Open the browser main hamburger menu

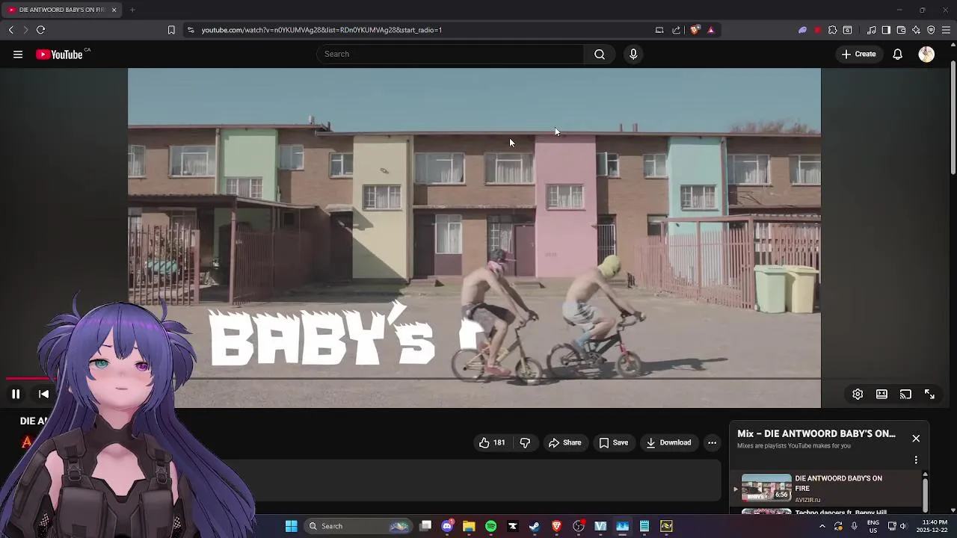946,30
